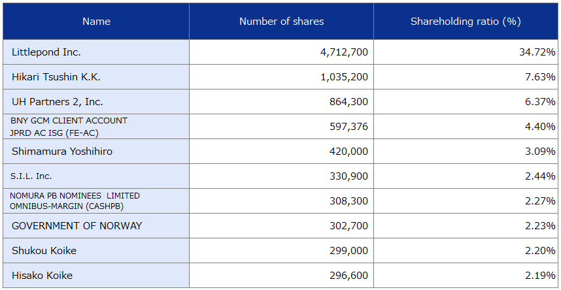Viewport: 561px width, 290px height.
Task: Click the ratio value 7.63%
Action: pos(540,77)
